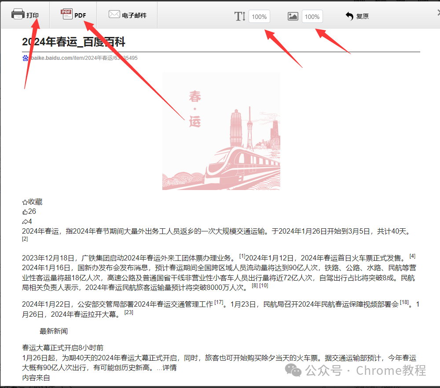Click the 打印 label
This screenshot has height=388, width=440.
pos(33,15)
